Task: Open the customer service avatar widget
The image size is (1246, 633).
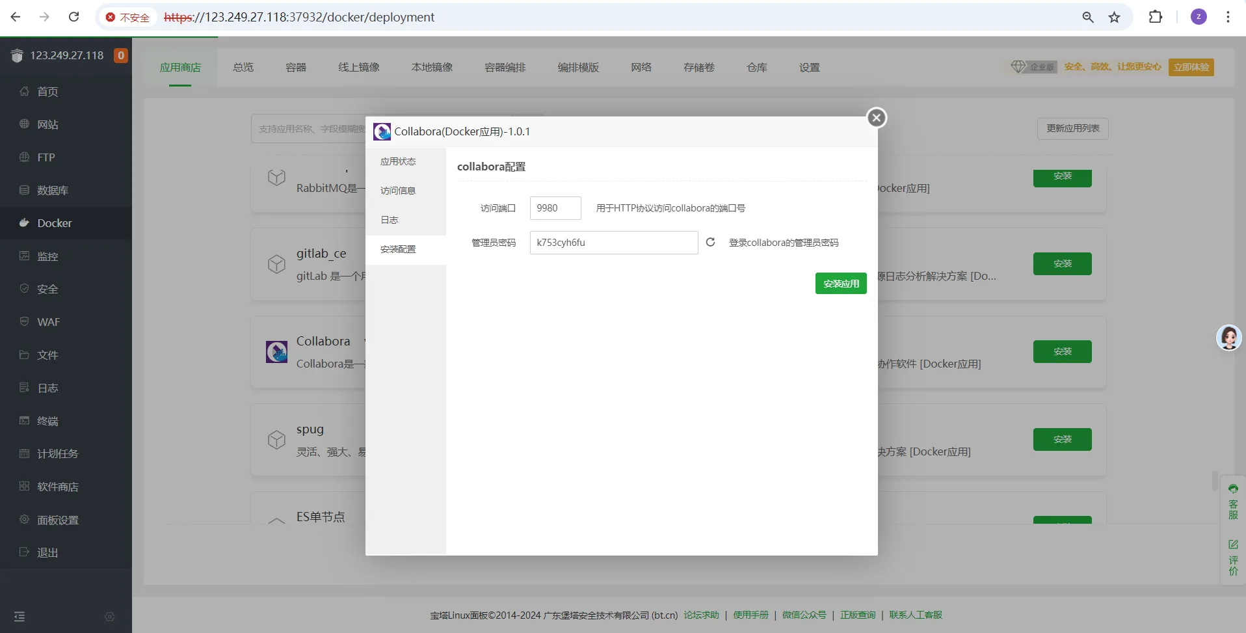Action: 1229,338
